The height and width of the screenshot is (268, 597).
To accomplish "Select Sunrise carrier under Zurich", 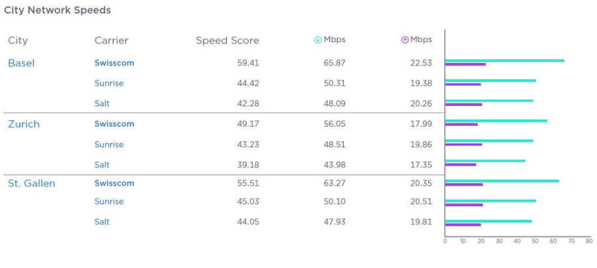I will tap(109, 144).
